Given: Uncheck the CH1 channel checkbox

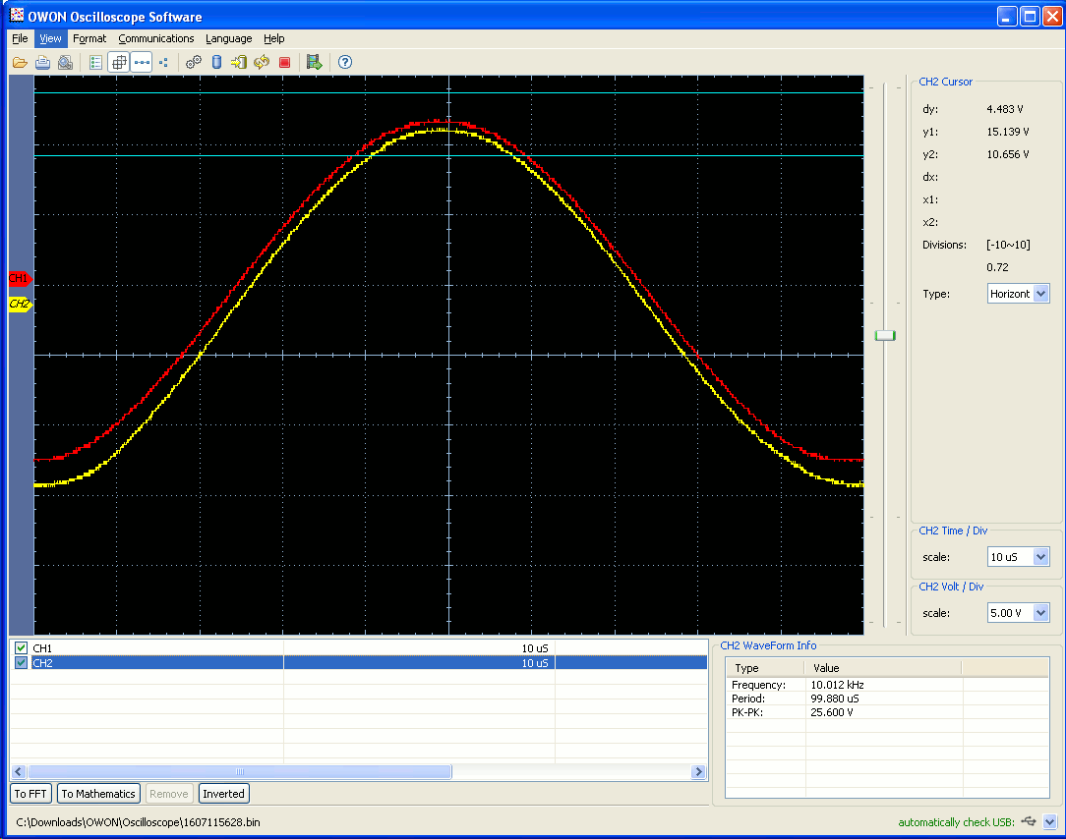Looking at the screenshot, I should [21, 648].
